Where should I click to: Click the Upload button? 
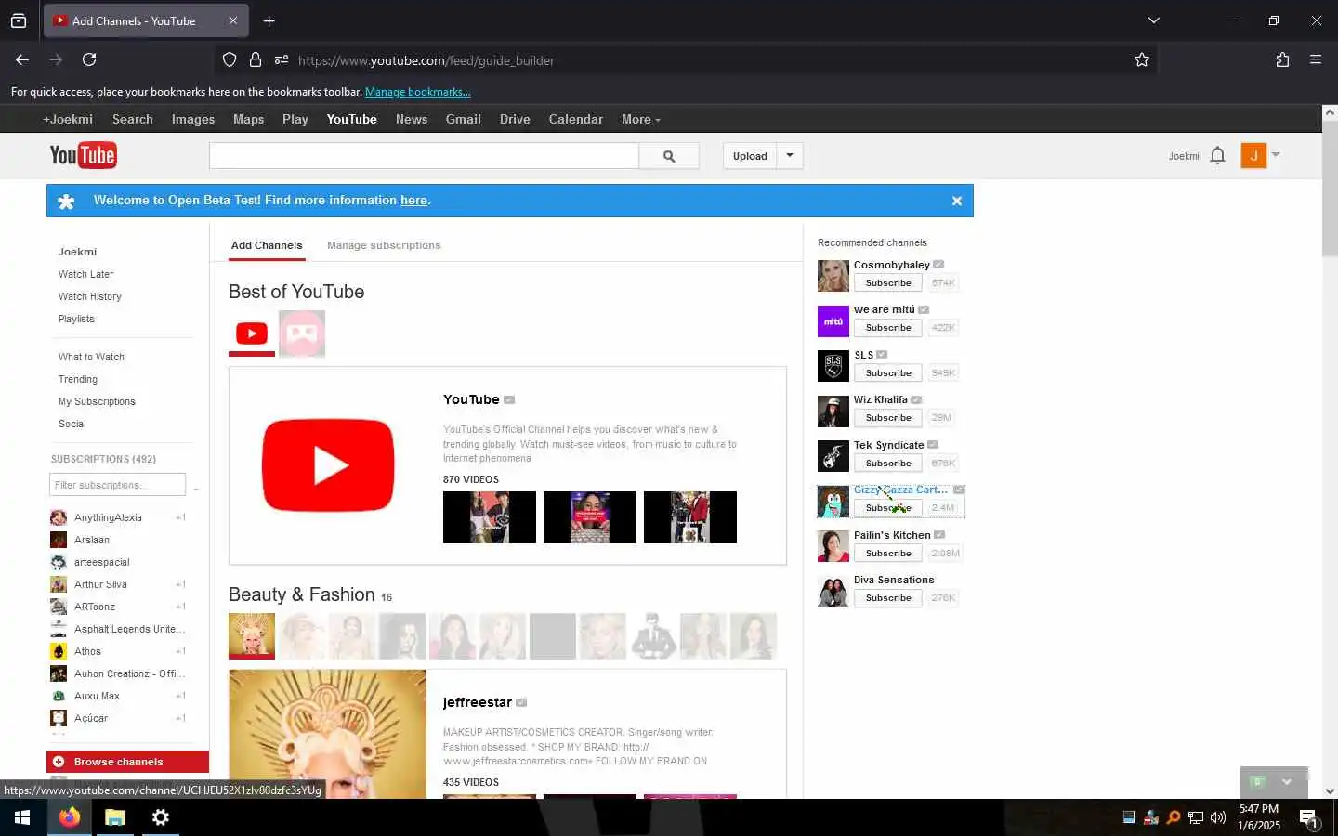coord(750,156)
